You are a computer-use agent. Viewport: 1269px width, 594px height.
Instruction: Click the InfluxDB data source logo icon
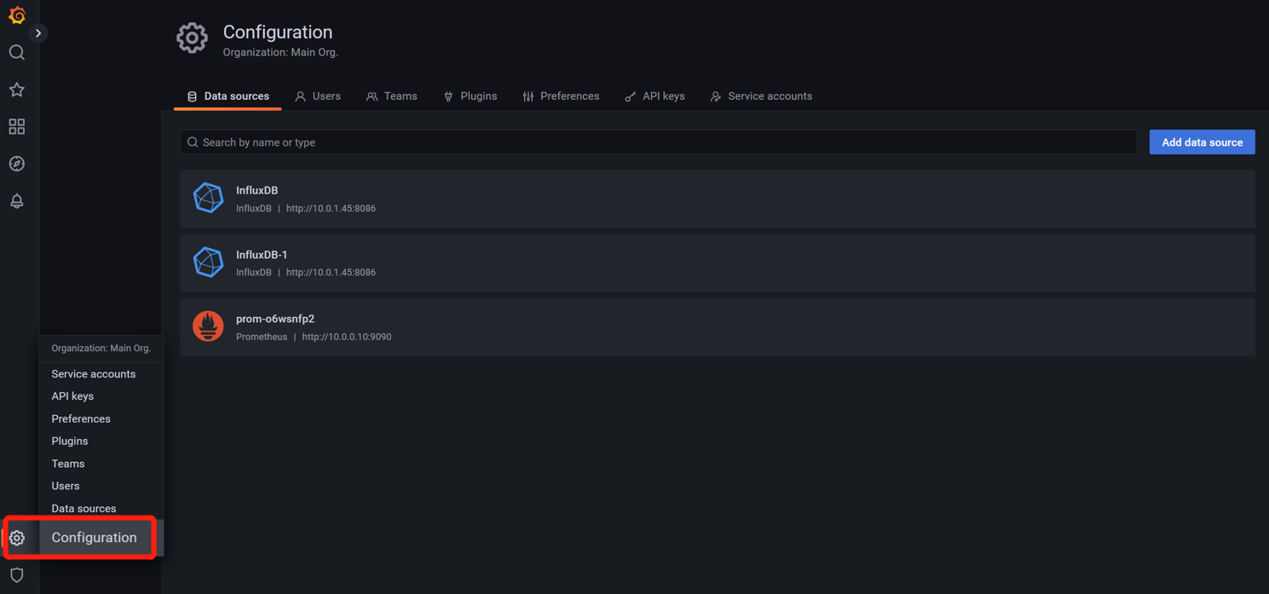point(208,198)
